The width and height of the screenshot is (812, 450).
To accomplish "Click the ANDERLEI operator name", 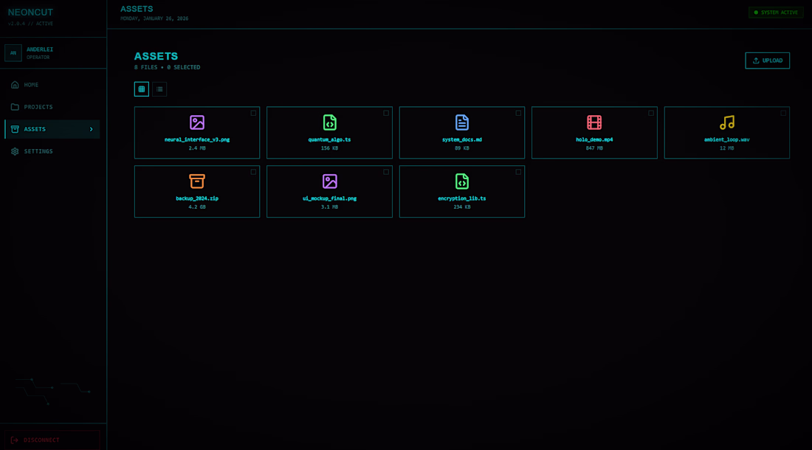I will [x=40, y=49].
